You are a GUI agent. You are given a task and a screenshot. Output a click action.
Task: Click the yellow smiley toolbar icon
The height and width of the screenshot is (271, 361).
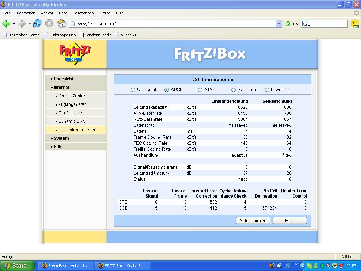tap(355, 24)
